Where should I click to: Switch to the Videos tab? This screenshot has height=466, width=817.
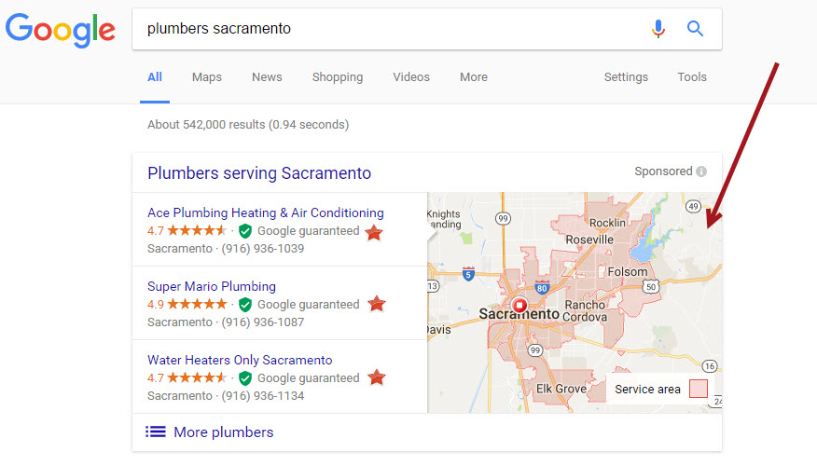411,77
